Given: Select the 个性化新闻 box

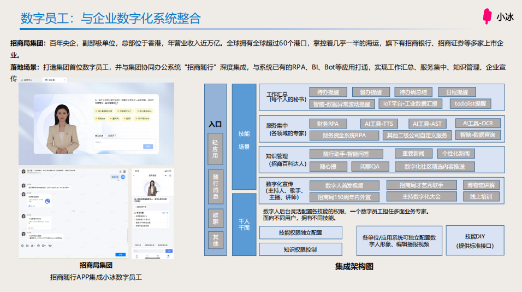Looking at the screenshot, I should (x=456, y=153).
